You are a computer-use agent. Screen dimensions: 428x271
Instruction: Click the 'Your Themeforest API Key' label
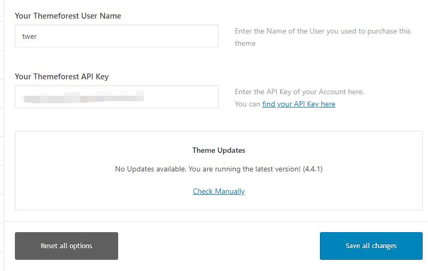click(x=62, y=77)
